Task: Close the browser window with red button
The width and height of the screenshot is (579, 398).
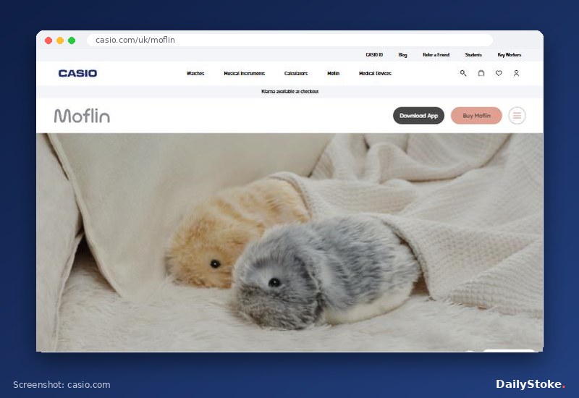Action: [48, 41]
